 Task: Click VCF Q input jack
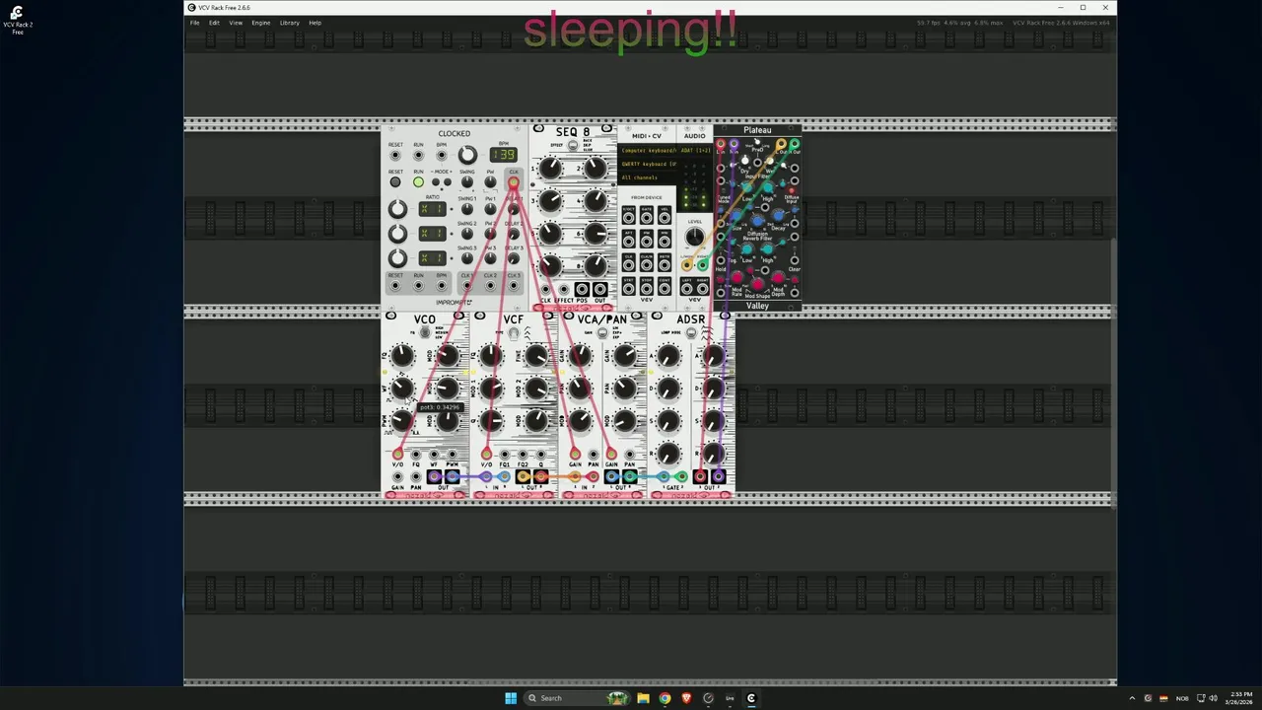[540, 454]
